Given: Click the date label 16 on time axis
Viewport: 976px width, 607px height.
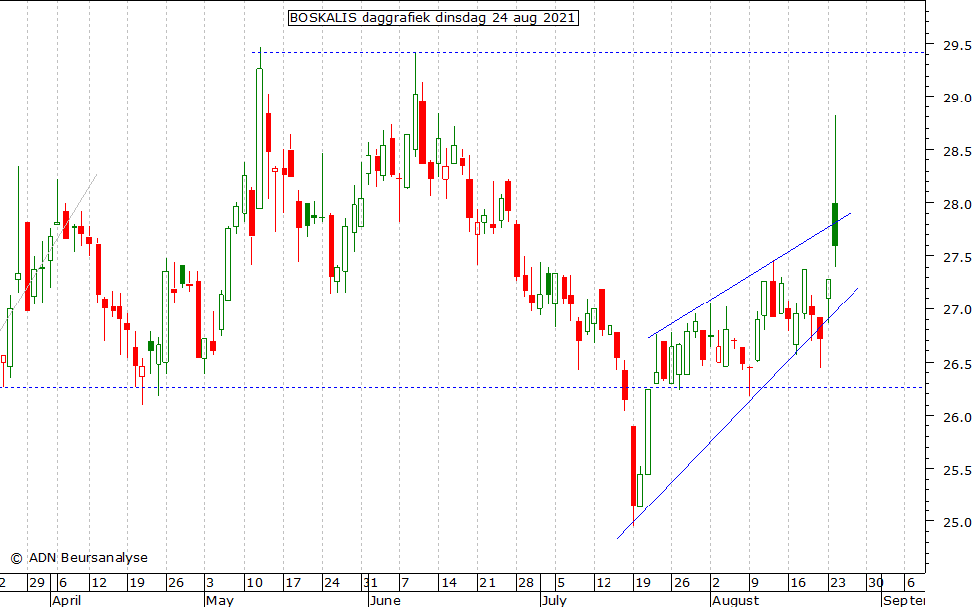Looking at the screenshot, I should pos(798,583).
